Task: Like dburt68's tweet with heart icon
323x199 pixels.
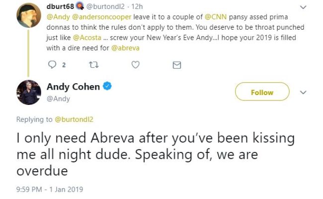Action: 135,64
